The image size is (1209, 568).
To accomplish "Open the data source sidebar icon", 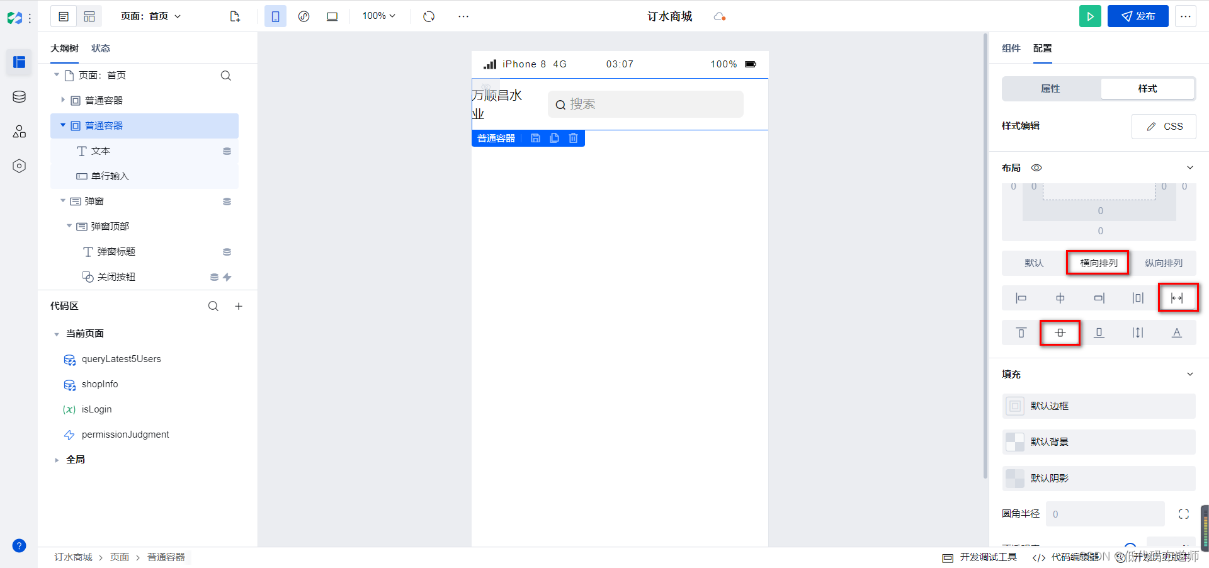I will [x=19, y=96].
